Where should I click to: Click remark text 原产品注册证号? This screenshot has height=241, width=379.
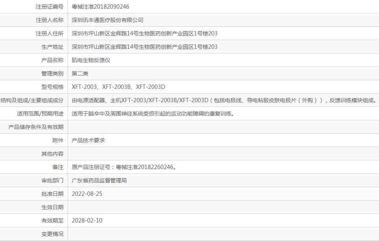(x=124, y=167)
